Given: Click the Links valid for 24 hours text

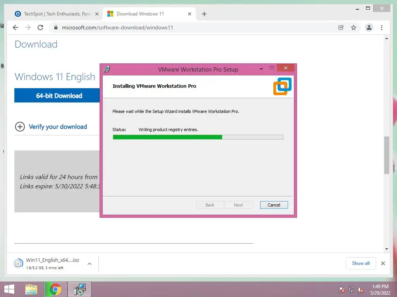Looking at the screenshot, I should point(59,177).
